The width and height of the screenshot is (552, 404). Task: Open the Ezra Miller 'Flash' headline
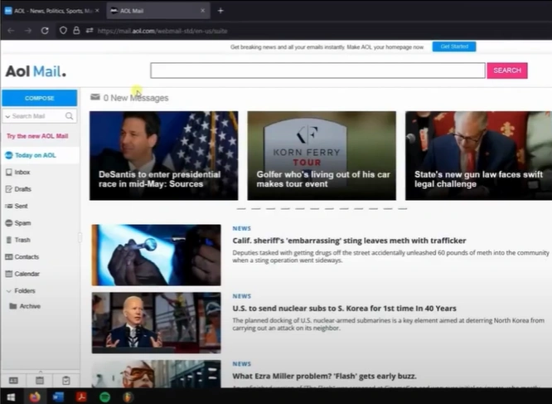coord(324,376)
